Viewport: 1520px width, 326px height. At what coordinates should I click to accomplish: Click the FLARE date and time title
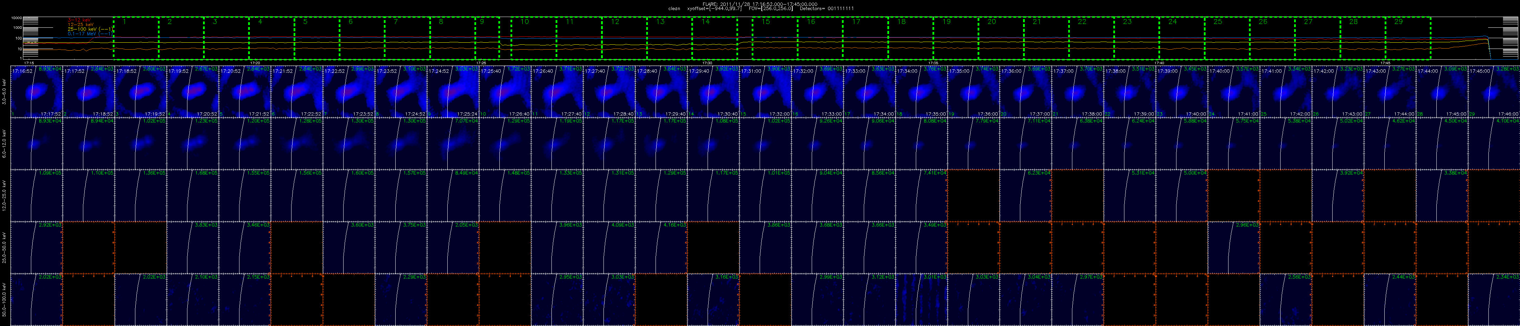760,4
